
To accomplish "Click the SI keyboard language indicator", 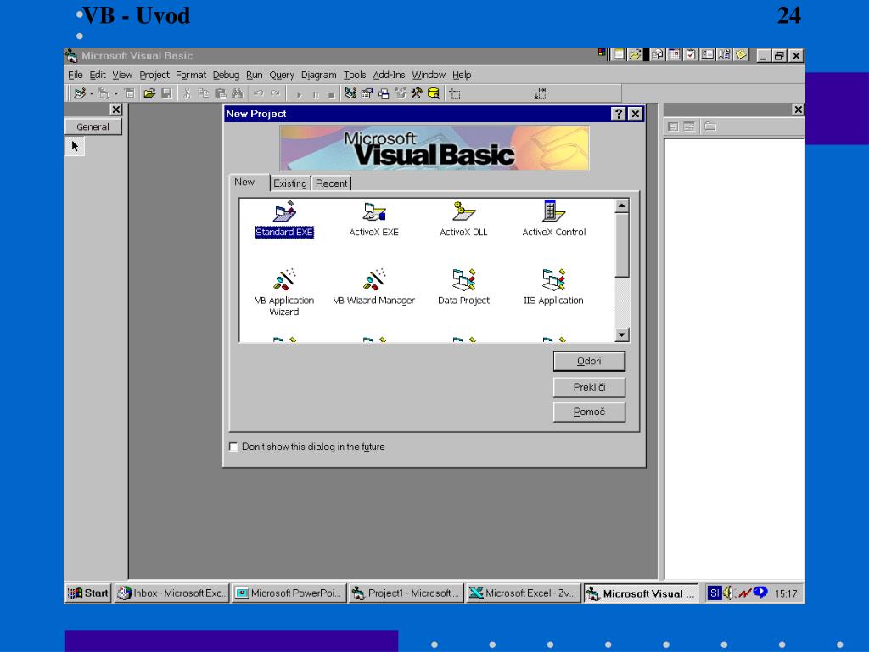I will pos(715,593).
